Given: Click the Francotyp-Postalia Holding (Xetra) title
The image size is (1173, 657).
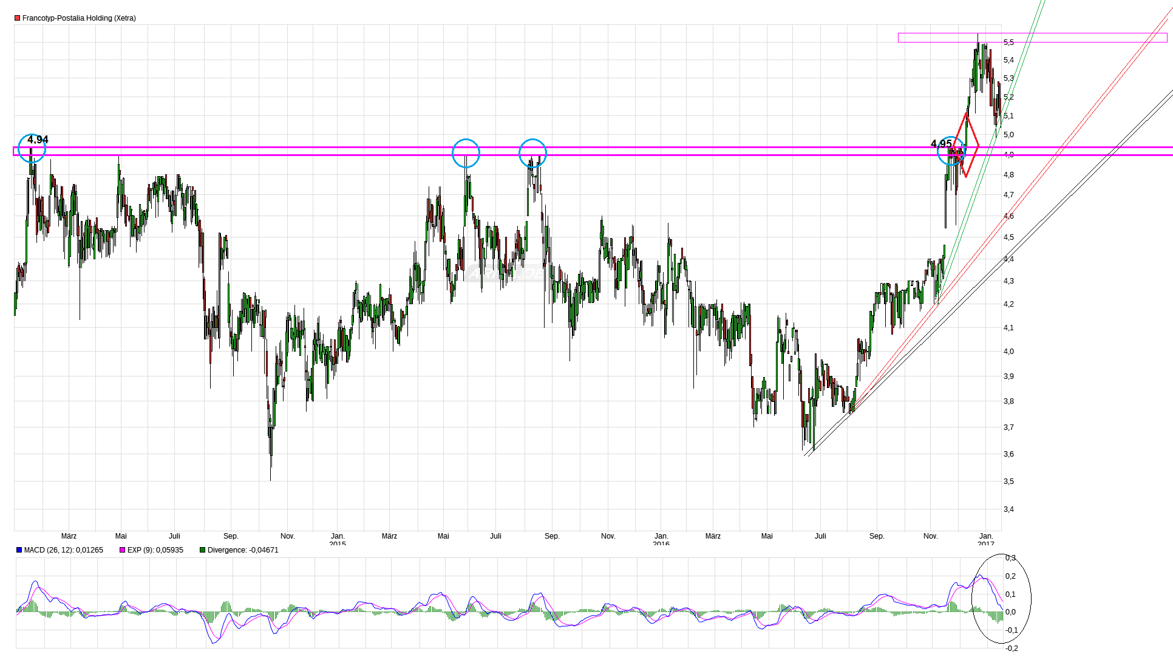Looking at the screenshot, I should 79,18.
